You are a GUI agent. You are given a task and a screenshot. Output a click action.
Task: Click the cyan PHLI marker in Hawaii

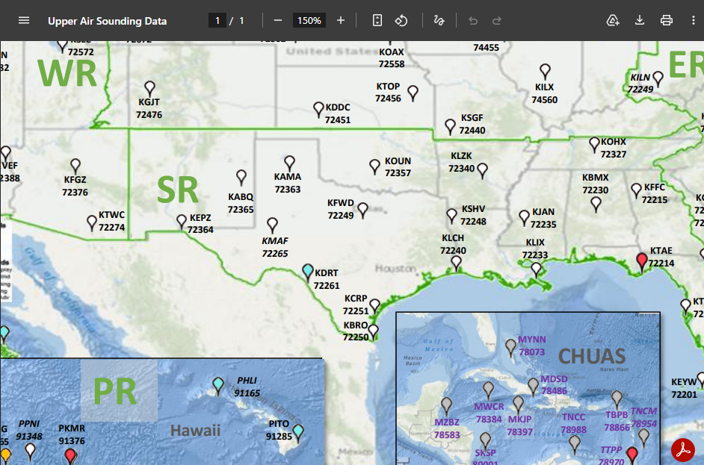[217, 384]
